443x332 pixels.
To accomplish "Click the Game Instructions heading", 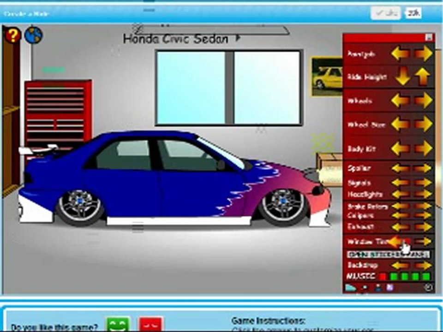I will tap(268, 321).
